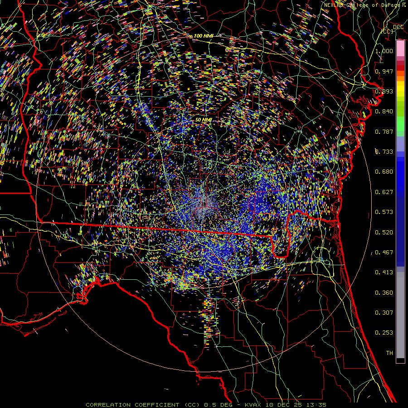Image resolution: width=408 pixels, height=408 pixels.
Task: Click the 13:35 timestamp in the caption
Action: pyautogui.click(x=316, y=405)
